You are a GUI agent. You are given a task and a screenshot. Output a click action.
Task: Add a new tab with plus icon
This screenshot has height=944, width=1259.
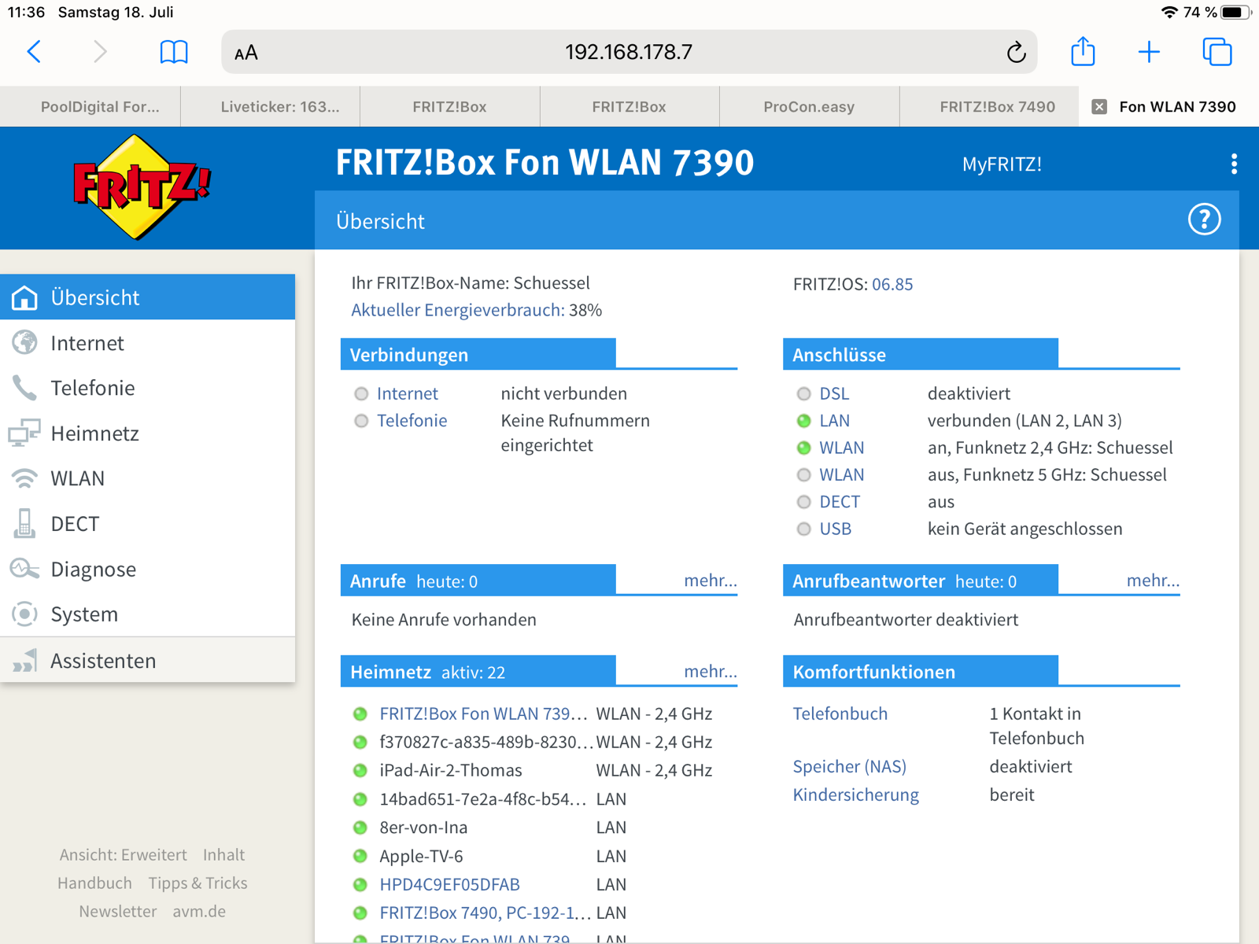point(1149,52)
